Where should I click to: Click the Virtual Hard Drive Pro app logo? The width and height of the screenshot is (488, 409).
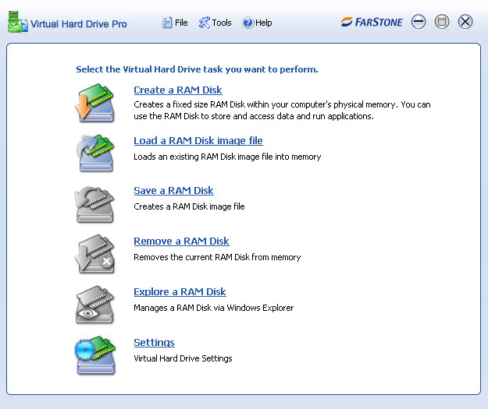click(x=17, y=22)
